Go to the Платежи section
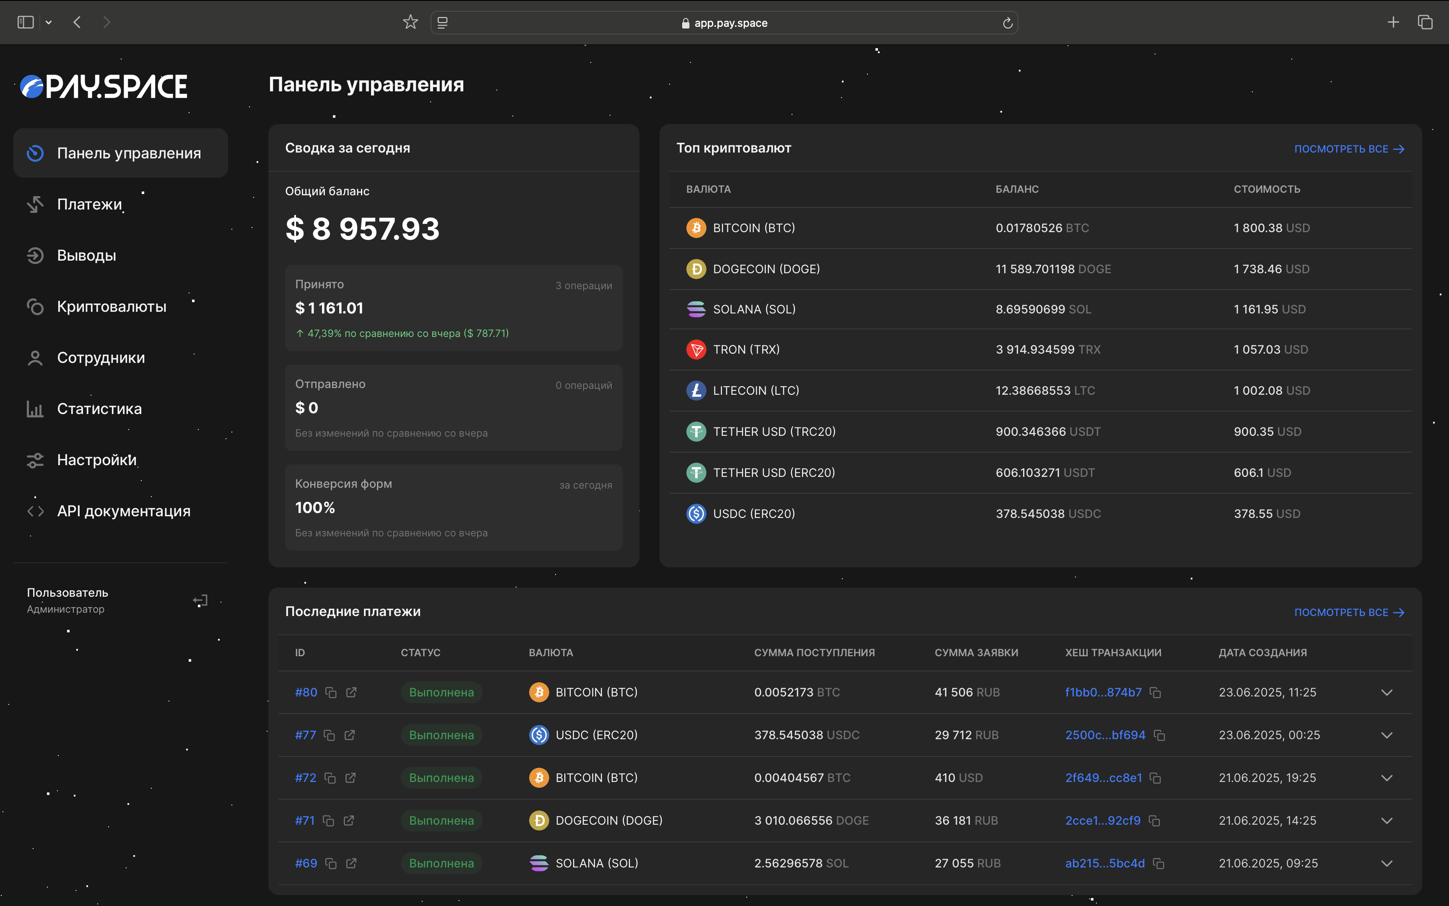 [x=89, y=204]
